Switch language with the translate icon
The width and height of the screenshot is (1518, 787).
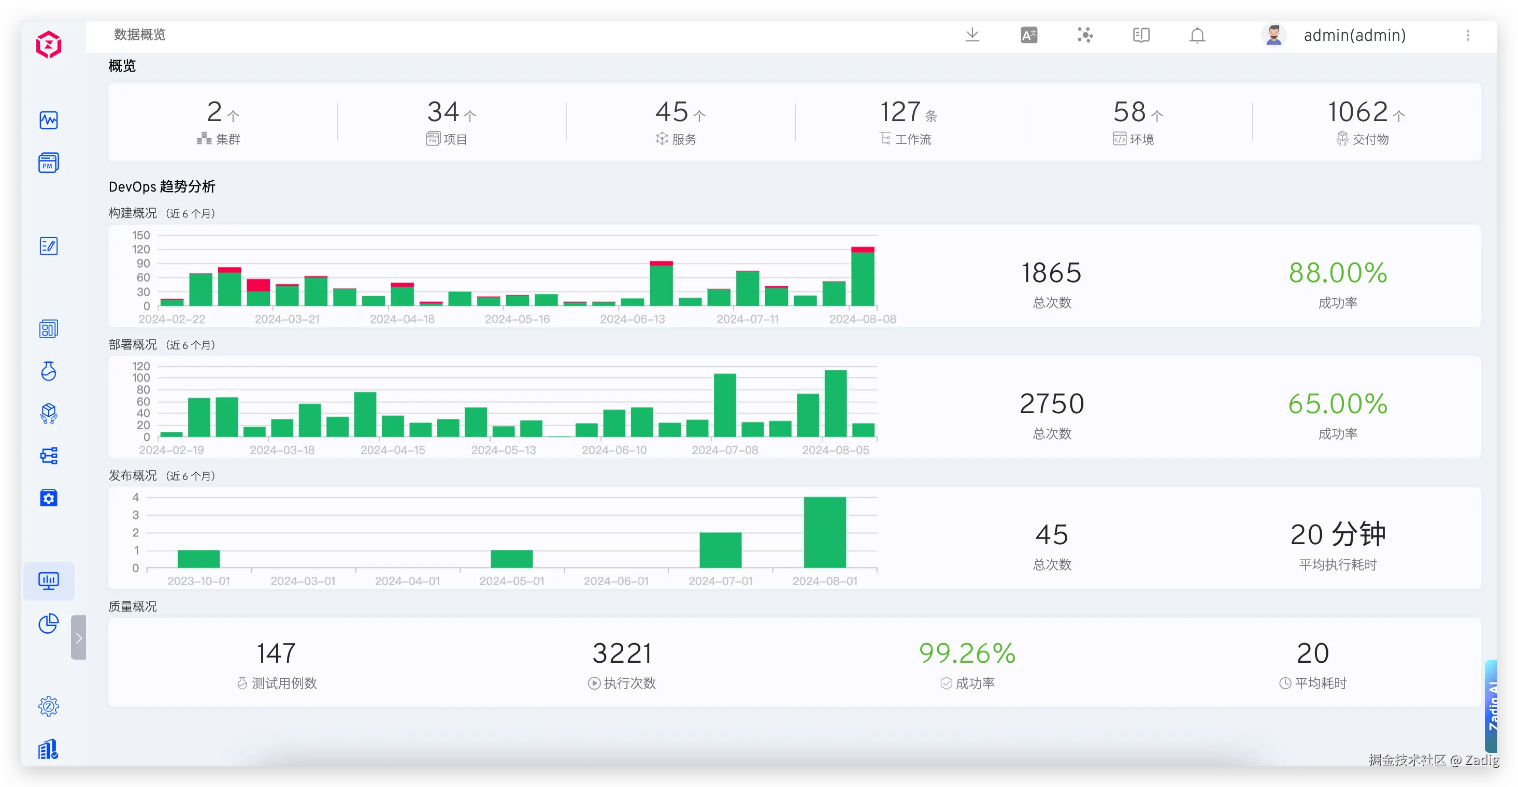[x=1029, y=35]
